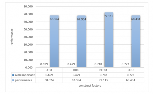
Task: Select the 67.964 cell in data table
Action: [76, 80]
